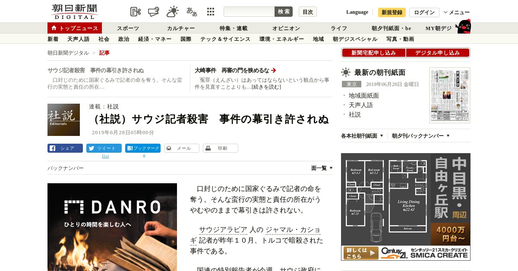Screen dimensions: 518x271
Task: Open the 大崎事件 再審の門を狭めるな headline
Action: pyautogui.click(x=232, y=70)
